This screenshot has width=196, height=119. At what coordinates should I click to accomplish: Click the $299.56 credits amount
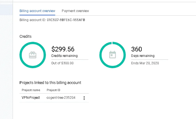click(63, 49)
